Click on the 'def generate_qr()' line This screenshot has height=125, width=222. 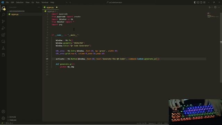tap(65, 64)
